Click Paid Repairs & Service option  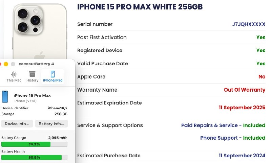pos(209,125)
